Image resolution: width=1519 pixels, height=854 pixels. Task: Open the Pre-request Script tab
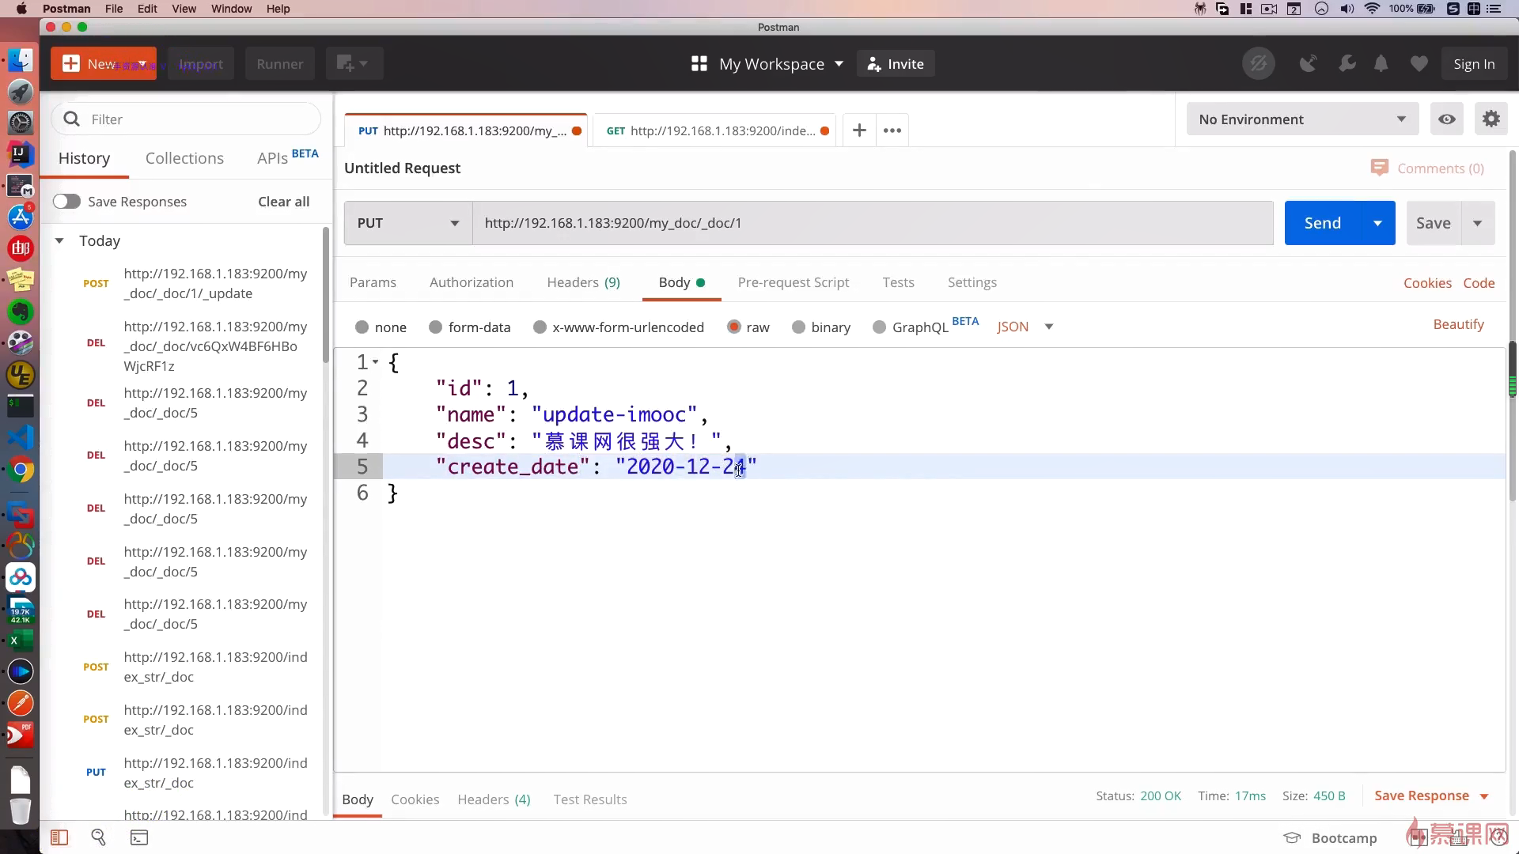pos(793,282)
